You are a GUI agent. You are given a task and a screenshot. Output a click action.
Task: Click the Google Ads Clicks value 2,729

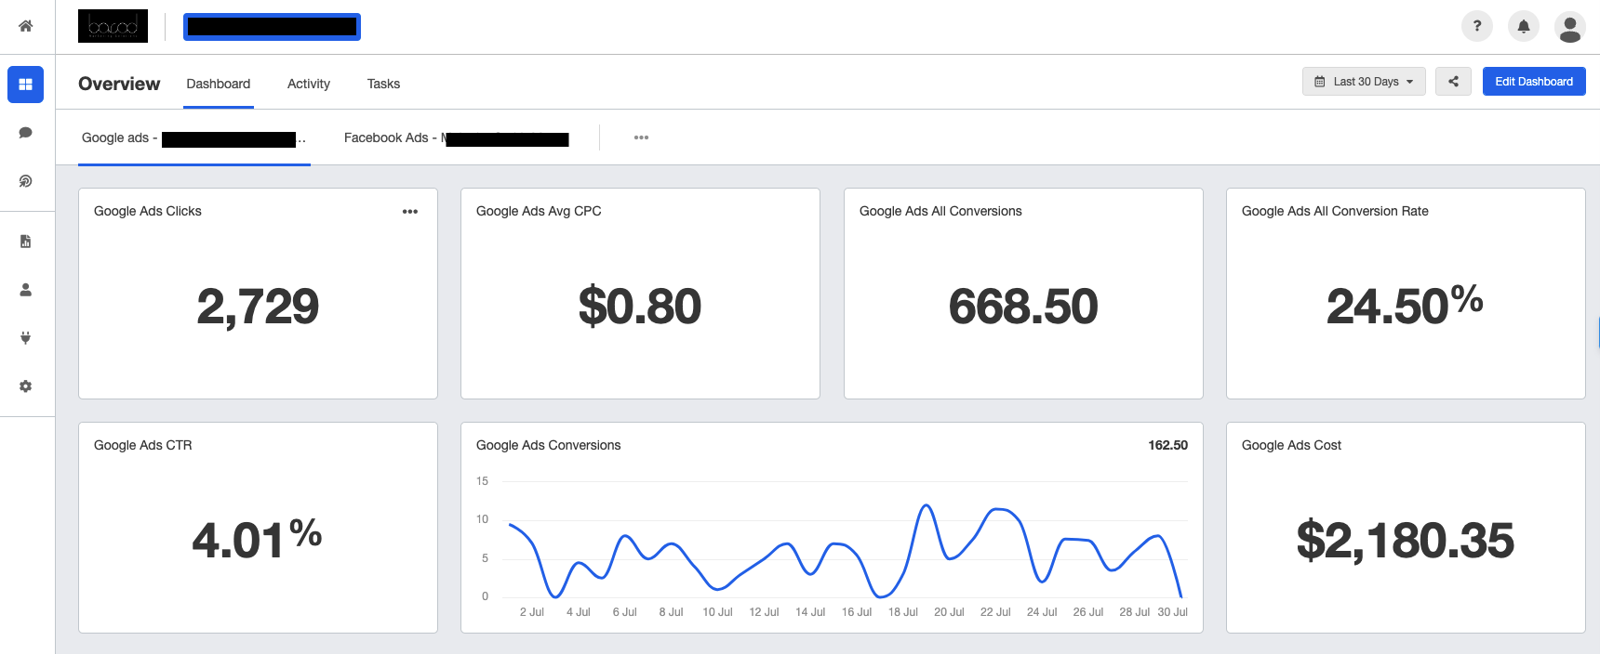[258, 307]
